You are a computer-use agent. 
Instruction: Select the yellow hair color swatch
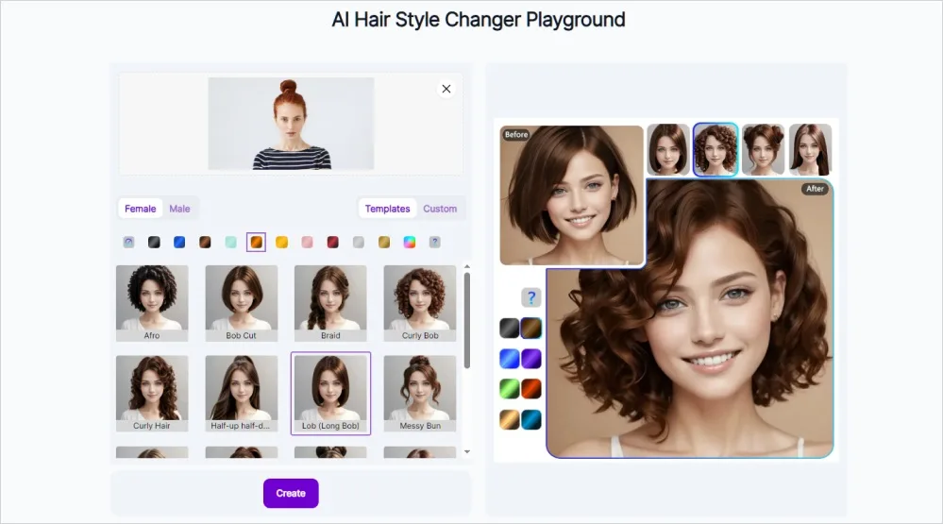pyautogui.click(x=281, y=243)
